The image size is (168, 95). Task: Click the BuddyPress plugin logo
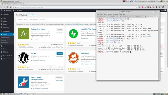click(73, 58)
